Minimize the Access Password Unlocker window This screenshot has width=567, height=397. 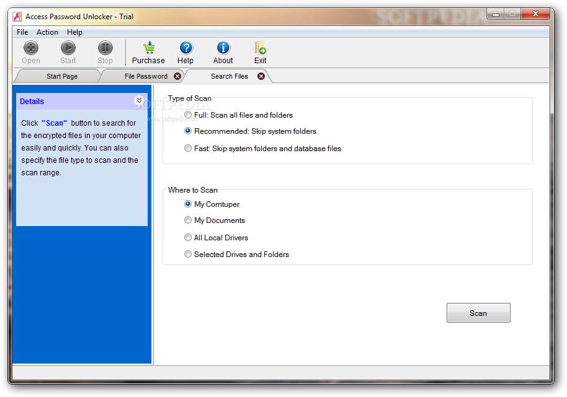[x=496, y=14]
